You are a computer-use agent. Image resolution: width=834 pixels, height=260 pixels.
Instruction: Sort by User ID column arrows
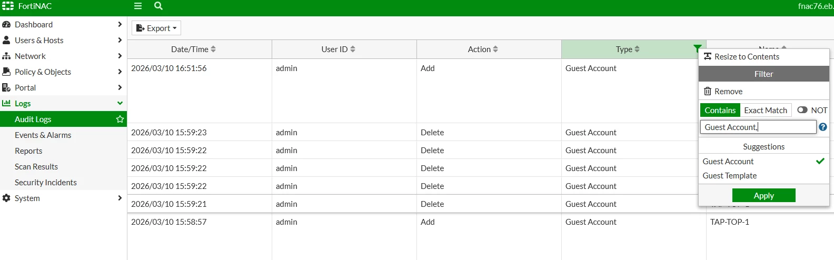(353, 49)
